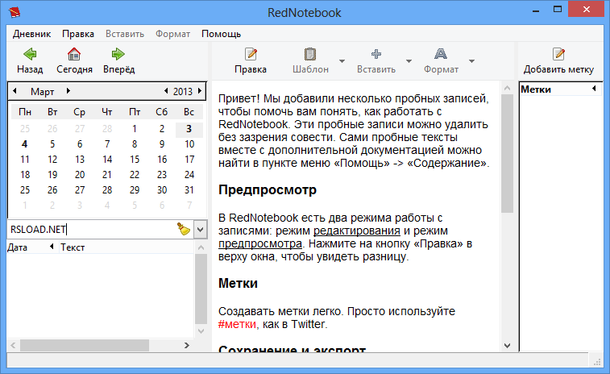The width and height of the screenshot is (610, 374).
Task: Open the Шаблон dropdown arrow
Action: [342, 61]
